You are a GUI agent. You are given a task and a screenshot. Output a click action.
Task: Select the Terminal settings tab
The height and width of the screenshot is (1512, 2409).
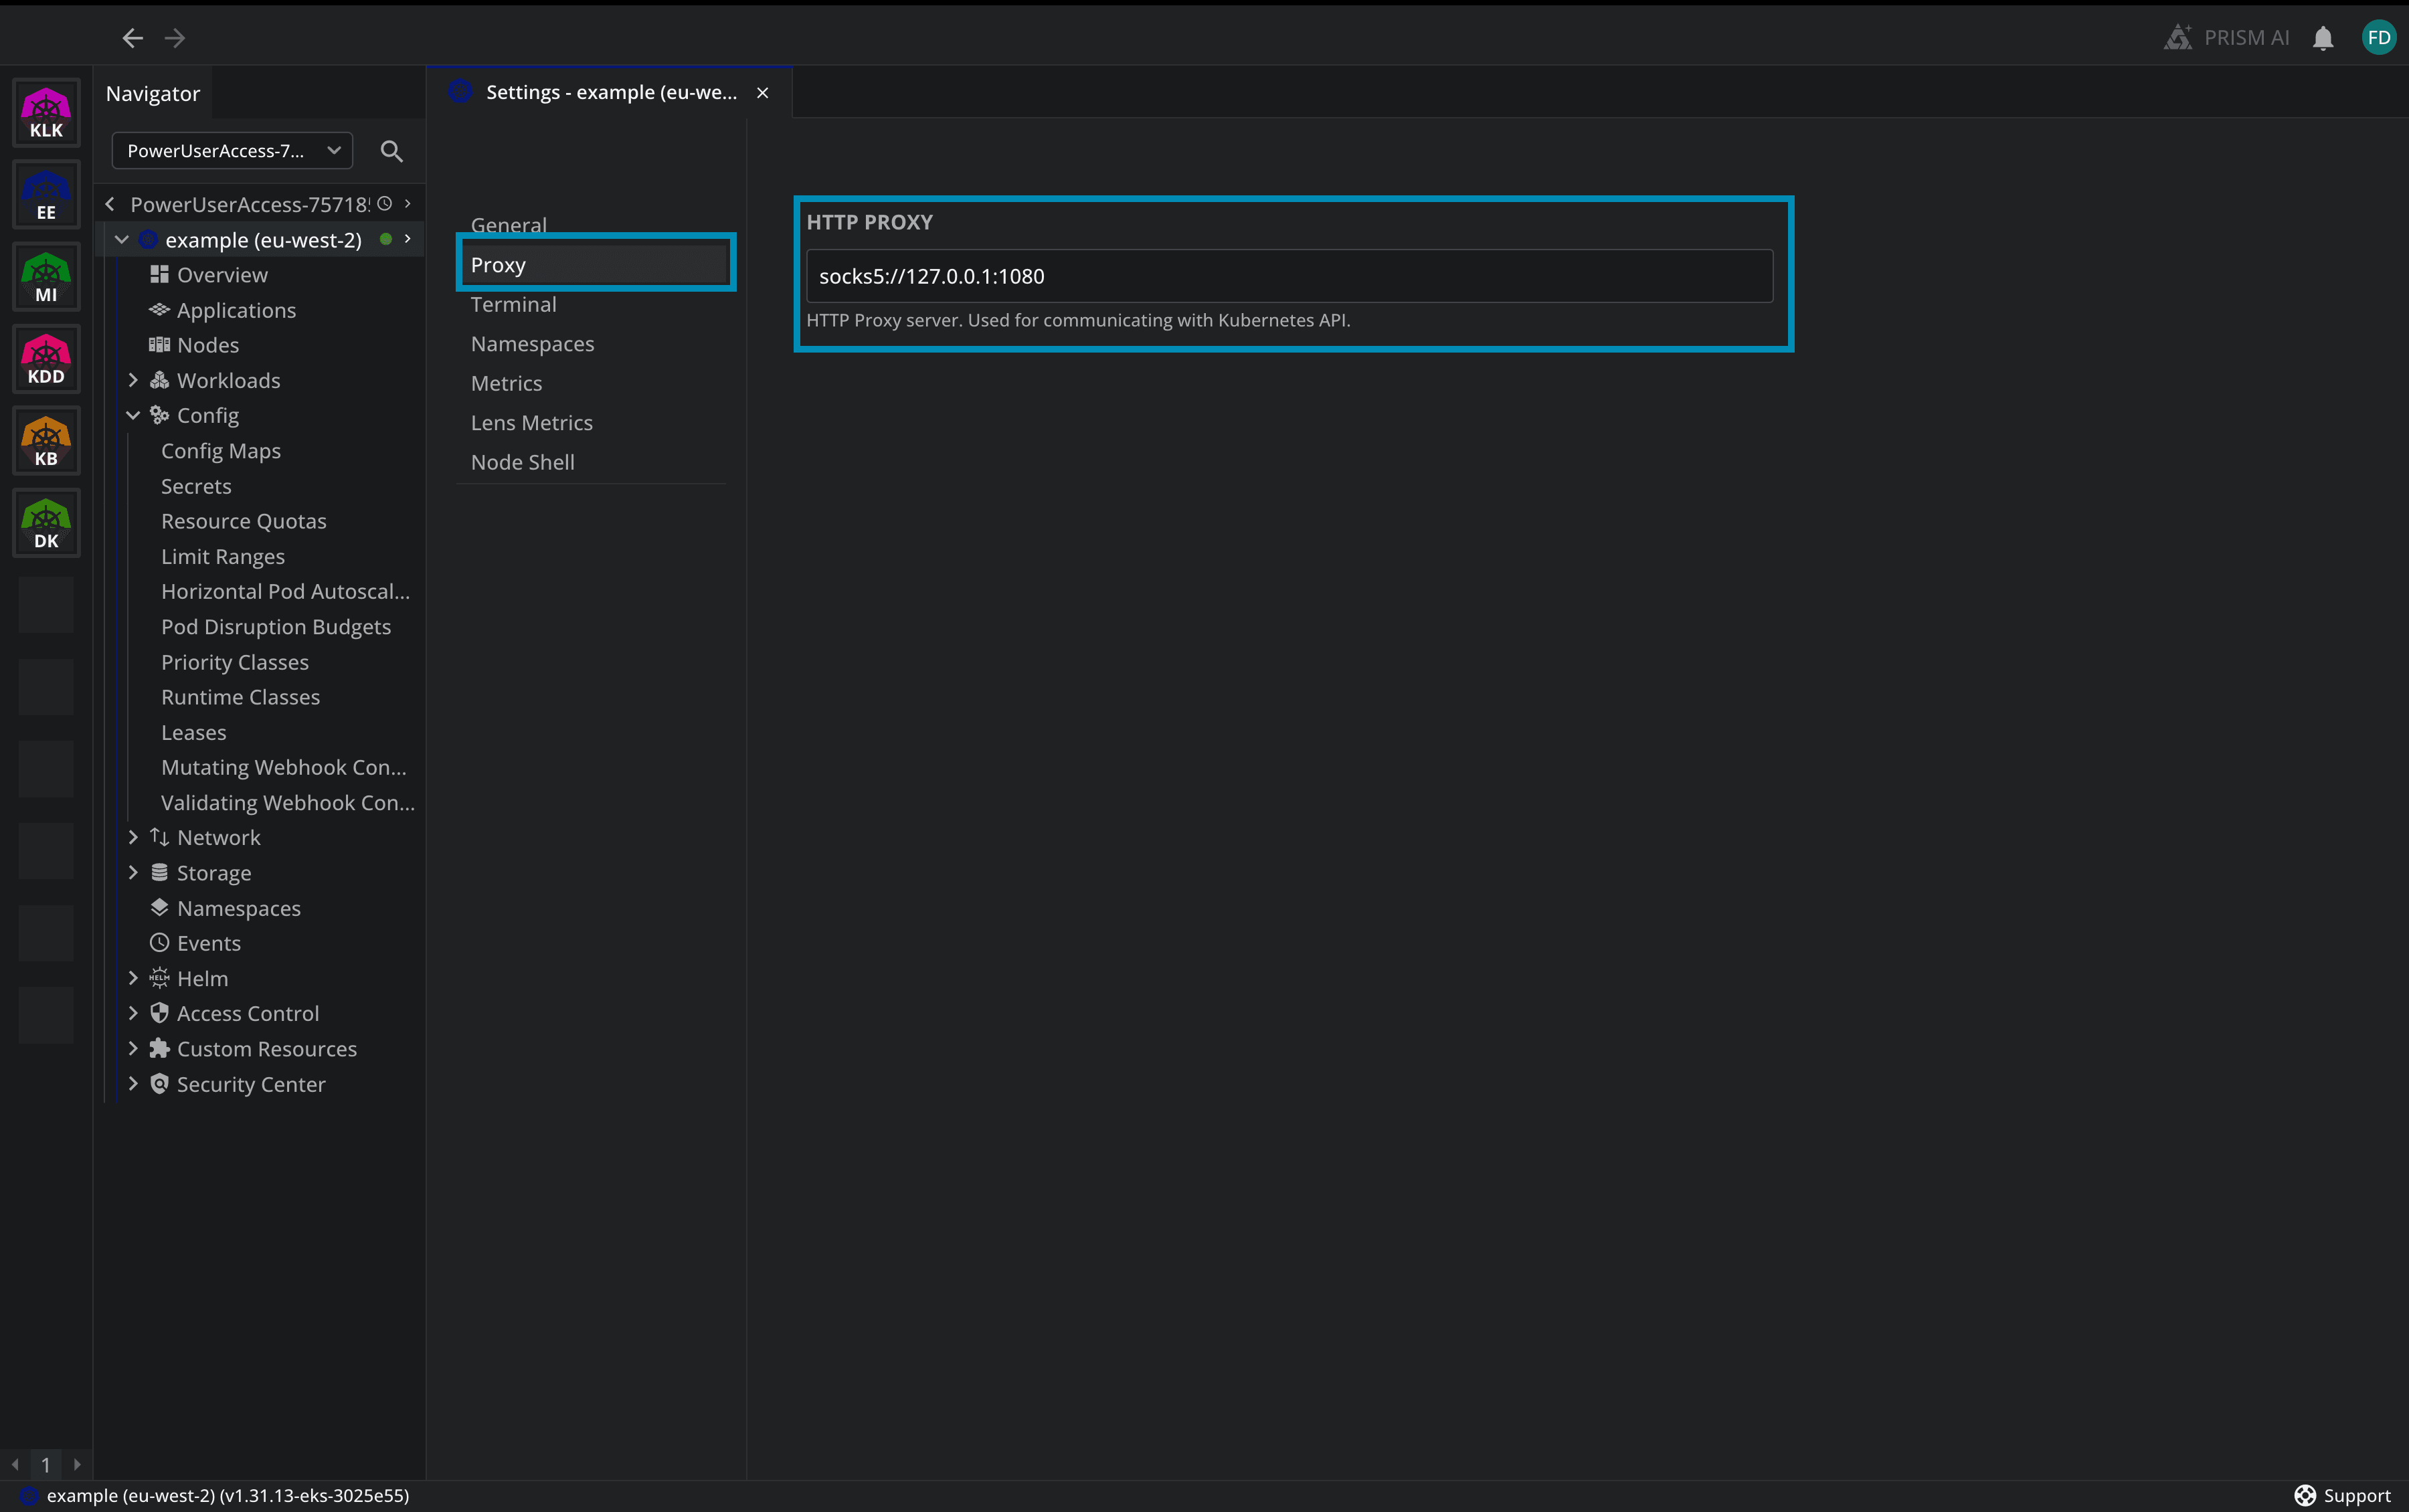pos(513,304)
